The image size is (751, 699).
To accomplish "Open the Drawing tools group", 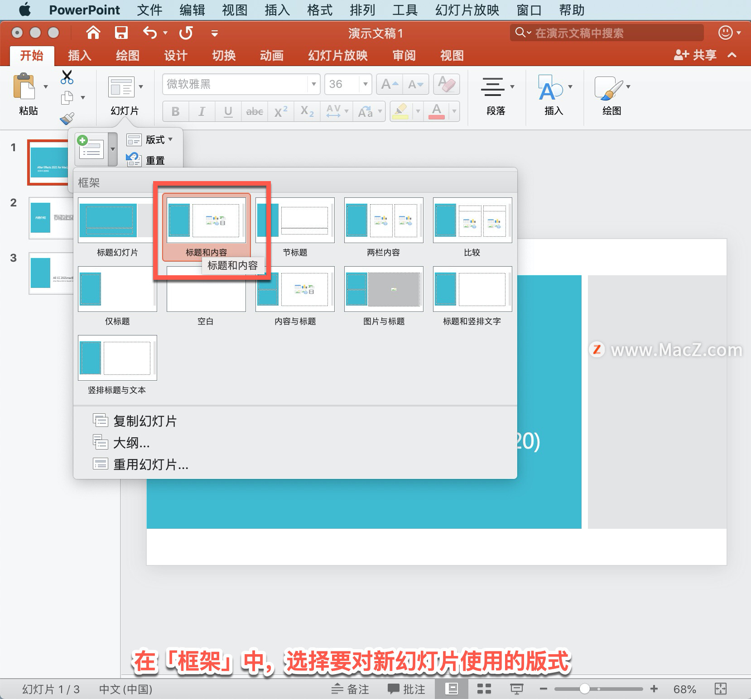I will point(609,88).
